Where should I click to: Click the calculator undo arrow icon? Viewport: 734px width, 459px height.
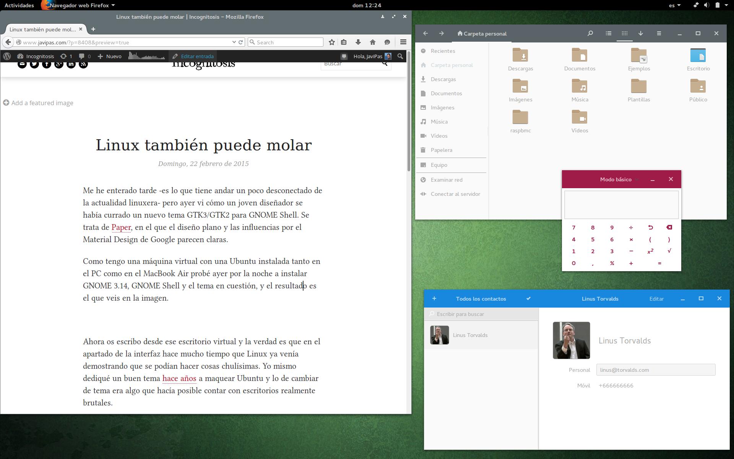tap(650, 228)
